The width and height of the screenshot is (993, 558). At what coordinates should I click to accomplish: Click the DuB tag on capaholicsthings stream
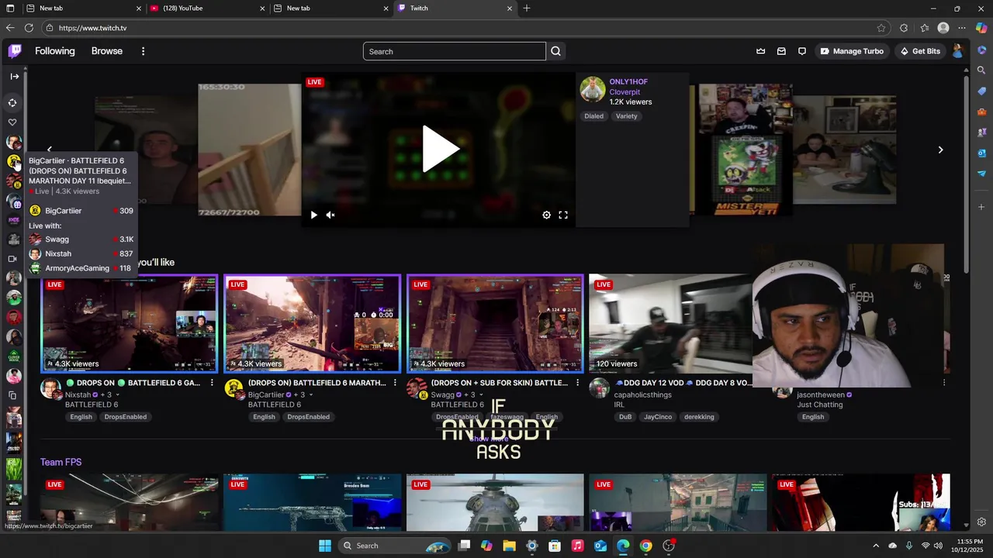coord(625,417)
